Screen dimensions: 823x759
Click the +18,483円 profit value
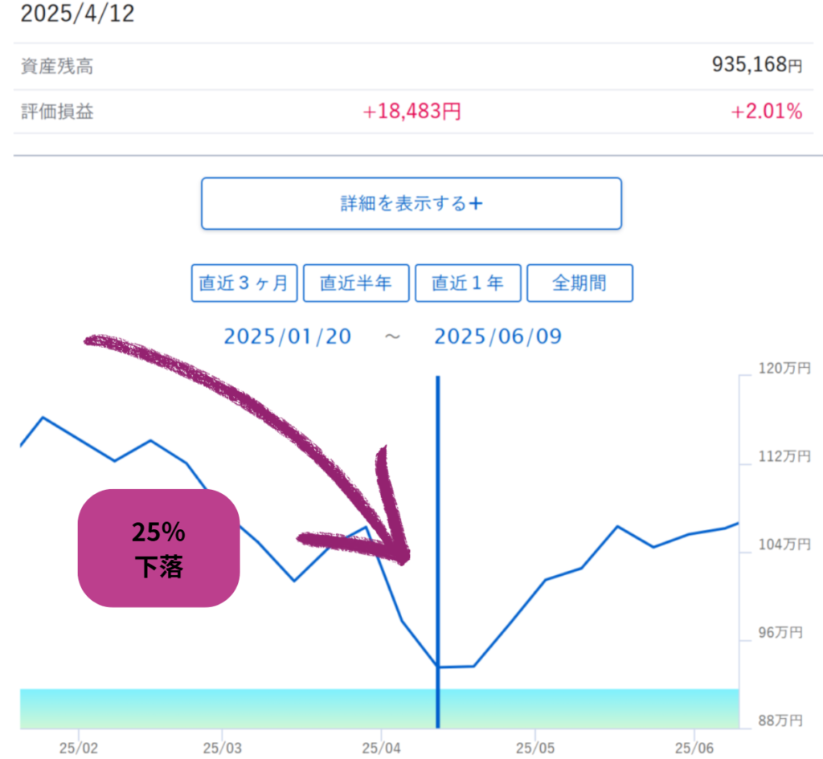[x=411, y=112]
